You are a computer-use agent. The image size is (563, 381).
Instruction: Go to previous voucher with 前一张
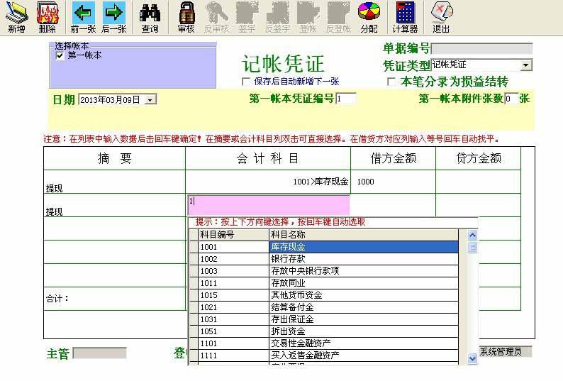coord(84,17)
